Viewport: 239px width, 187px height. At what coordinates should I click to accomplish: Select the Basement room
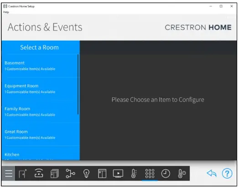click(x=40, y=66)
